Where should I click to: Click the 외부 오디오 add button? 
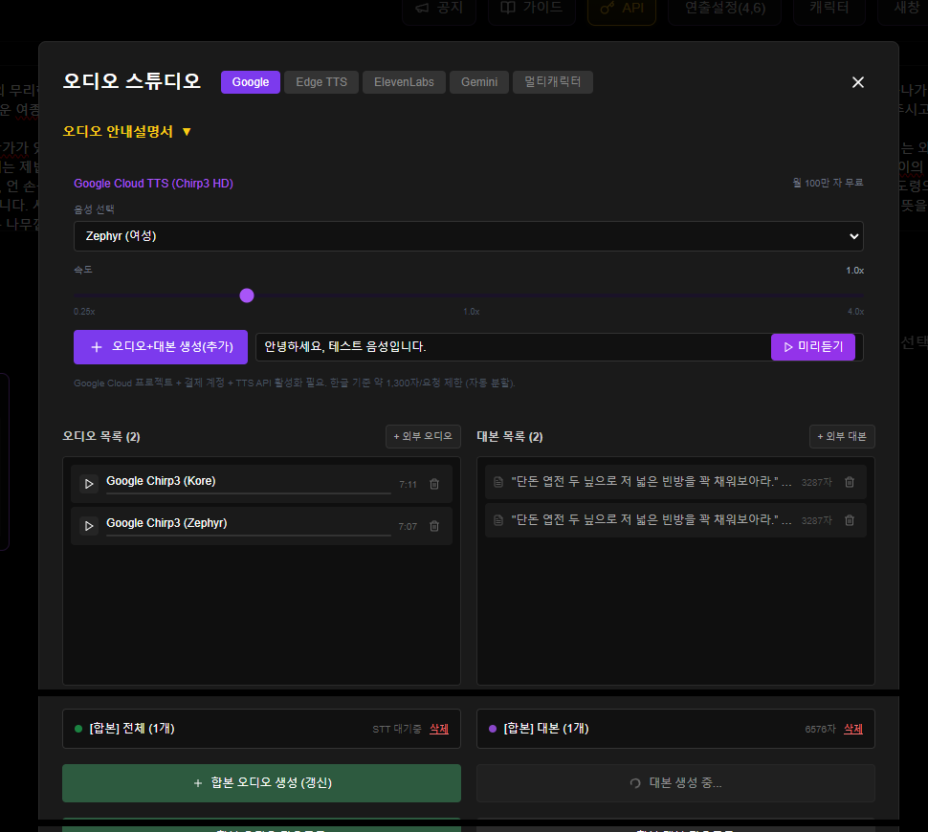423,437
